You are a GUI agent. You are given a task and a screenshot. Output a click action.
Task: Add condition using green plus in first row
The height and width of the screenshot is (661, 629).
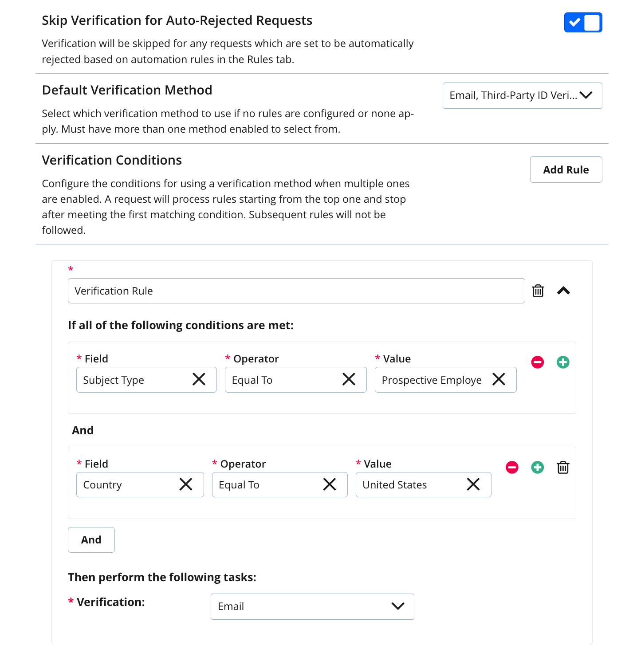pos(562,362)
